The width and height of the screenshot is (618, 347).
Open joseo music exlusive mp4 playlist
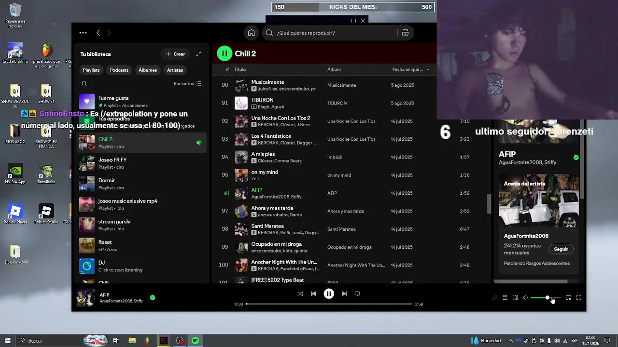tap(141, 204)
